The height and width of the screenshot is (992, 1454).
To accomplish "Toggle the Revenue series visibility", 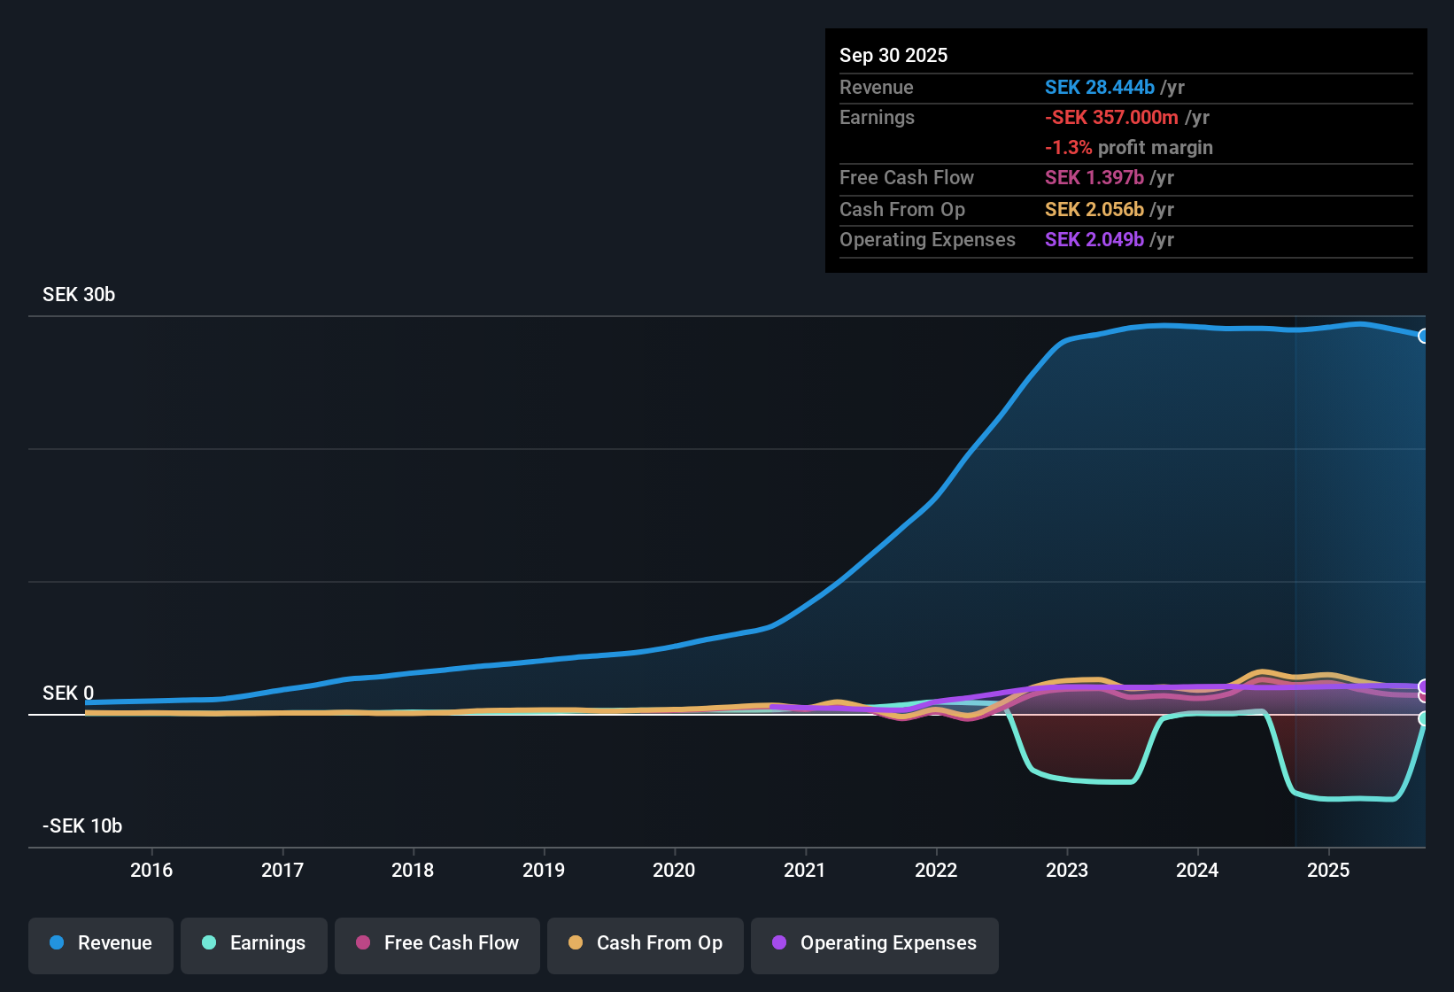I will pyautogui.click(x=100, y=943).
